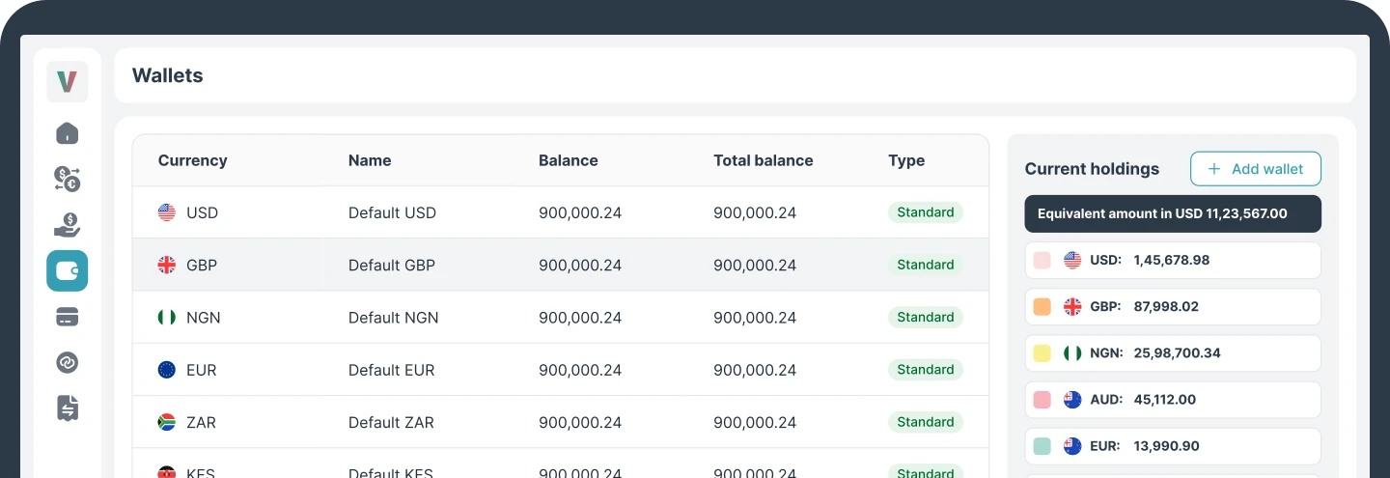The width and height of the screenshot is (1390, 478).
Task: Click the Nigerian flag in NGN table row
Action: click(167, 317)
